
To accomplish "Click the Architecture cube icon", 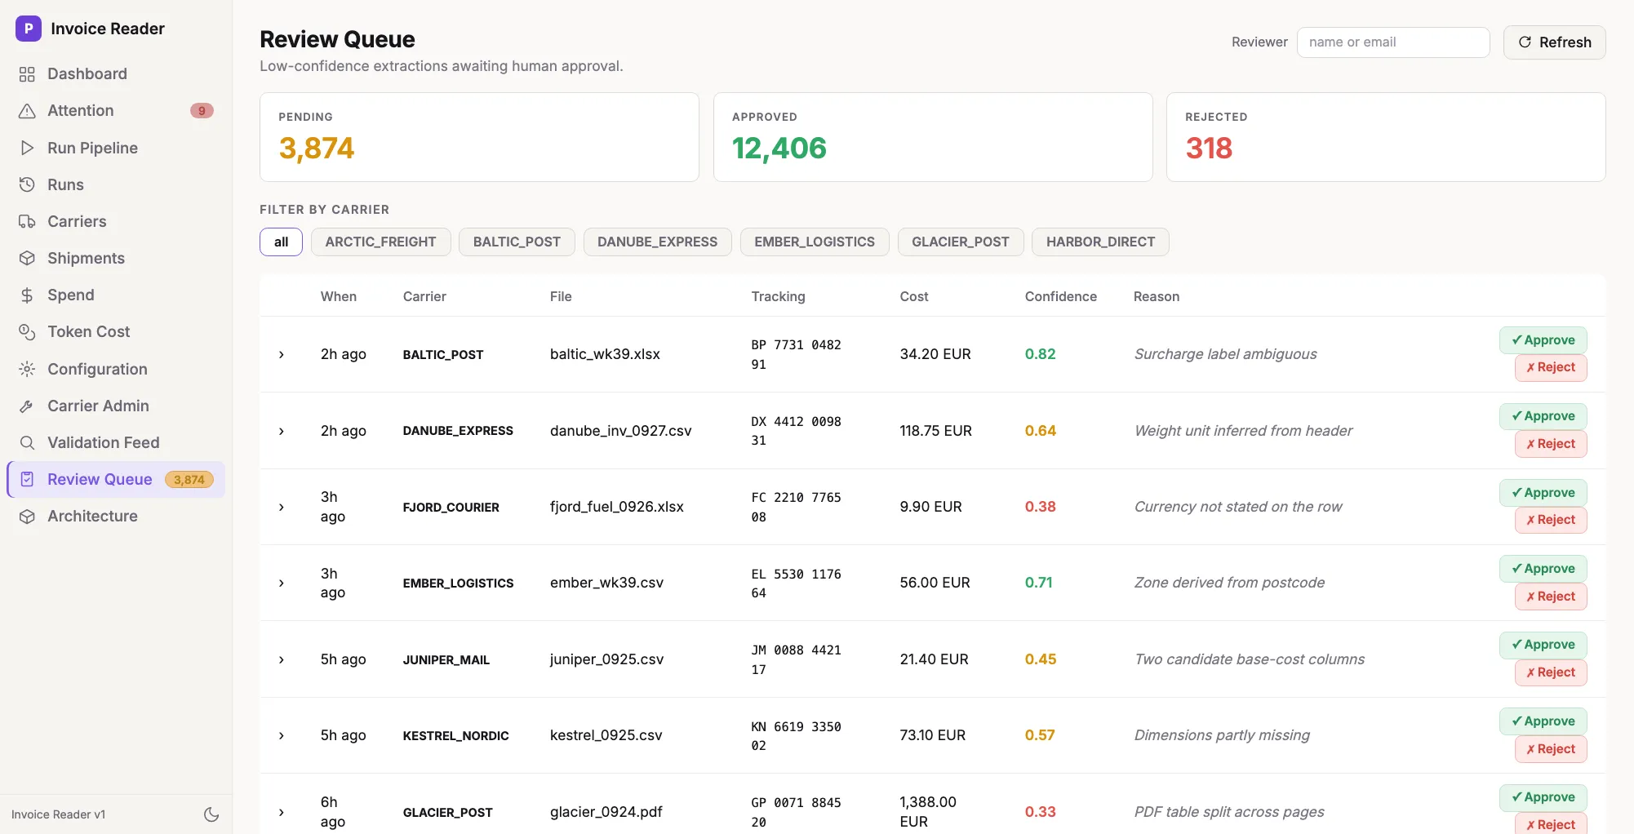I will pyautogui.click(x=27, y=517).
